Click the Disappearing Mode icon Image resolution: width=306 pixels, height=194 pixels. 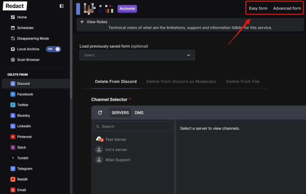(13, 38)
